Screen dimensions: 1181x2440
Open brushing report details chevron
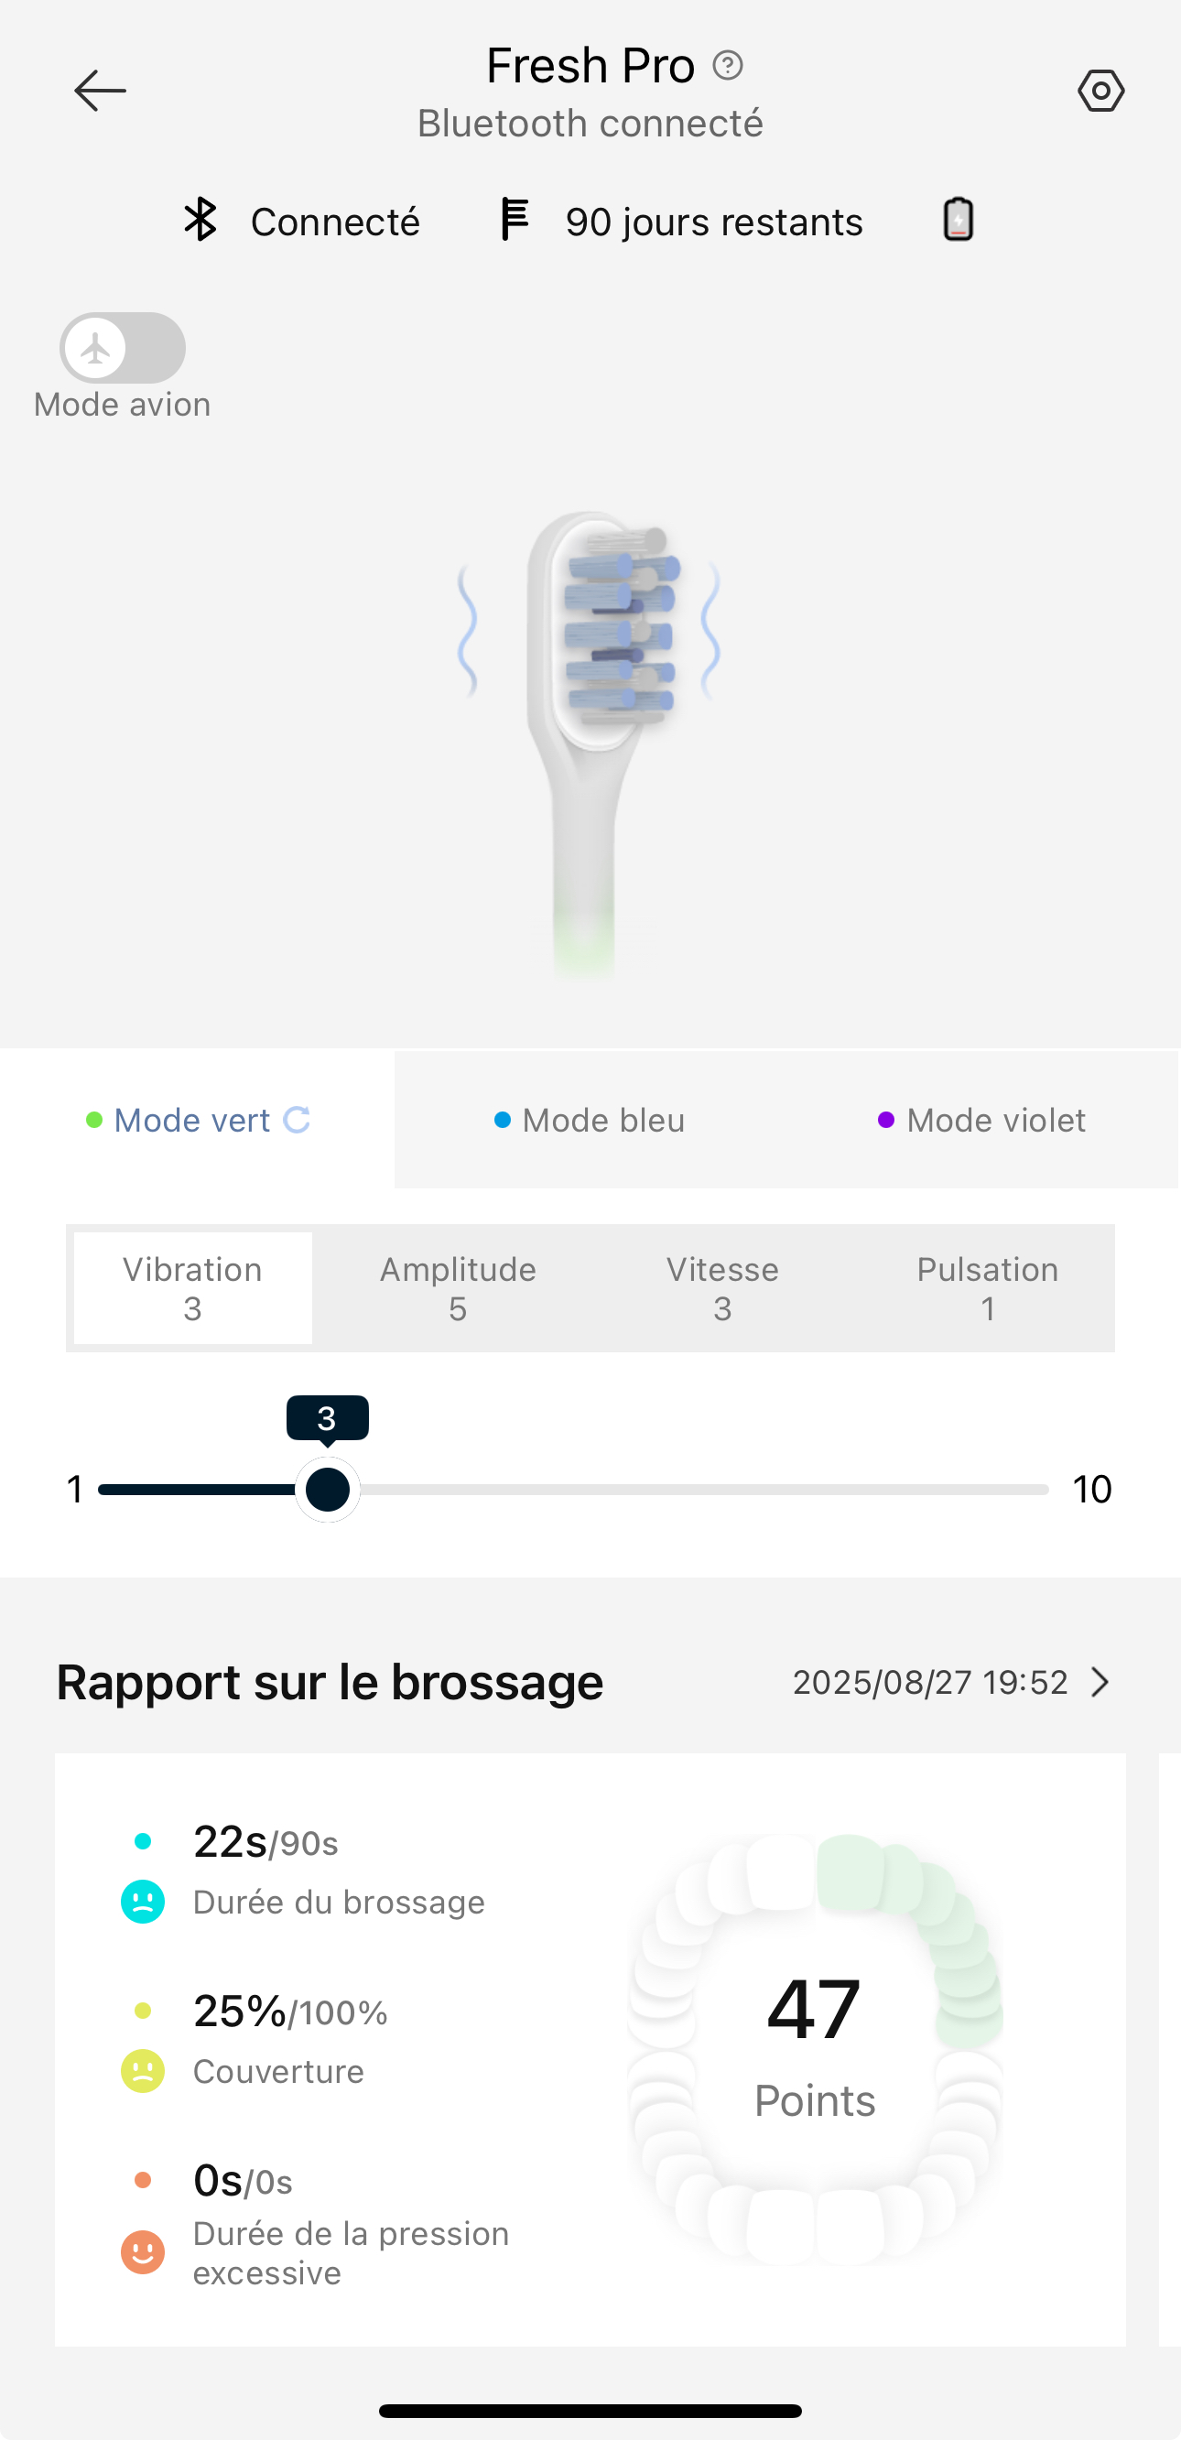coord(1100,1682)
